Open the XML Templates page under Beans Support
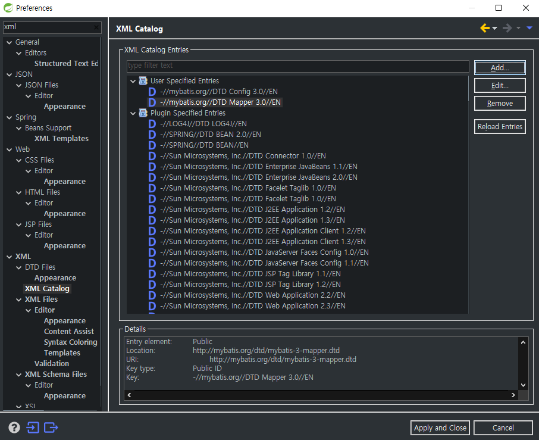This screenshot has height=440, width=539. (61, 138)
